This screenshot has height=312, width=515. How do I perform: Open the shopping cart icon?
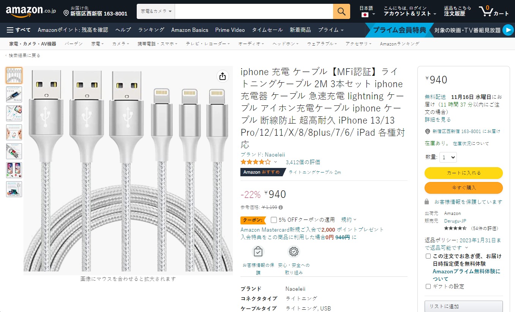point(485,11)
